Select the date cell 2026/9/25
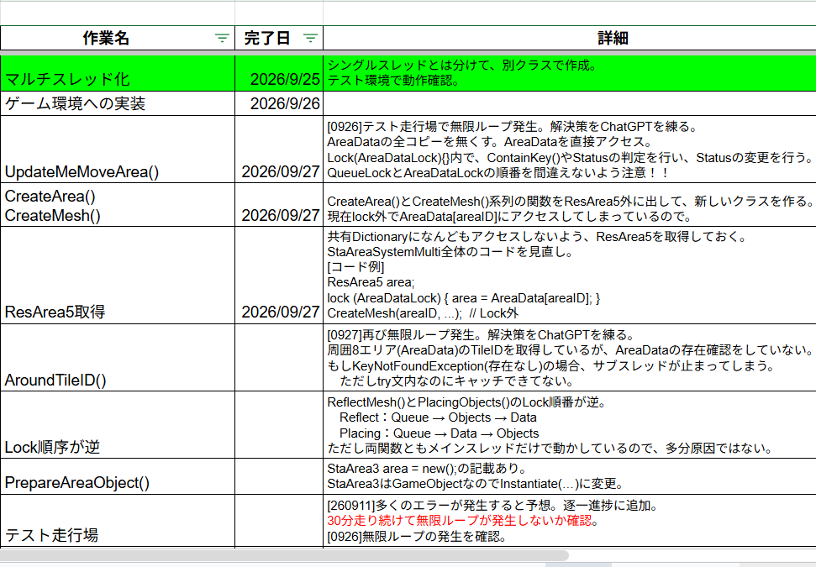The image size is (816, 567). point(279,73)
